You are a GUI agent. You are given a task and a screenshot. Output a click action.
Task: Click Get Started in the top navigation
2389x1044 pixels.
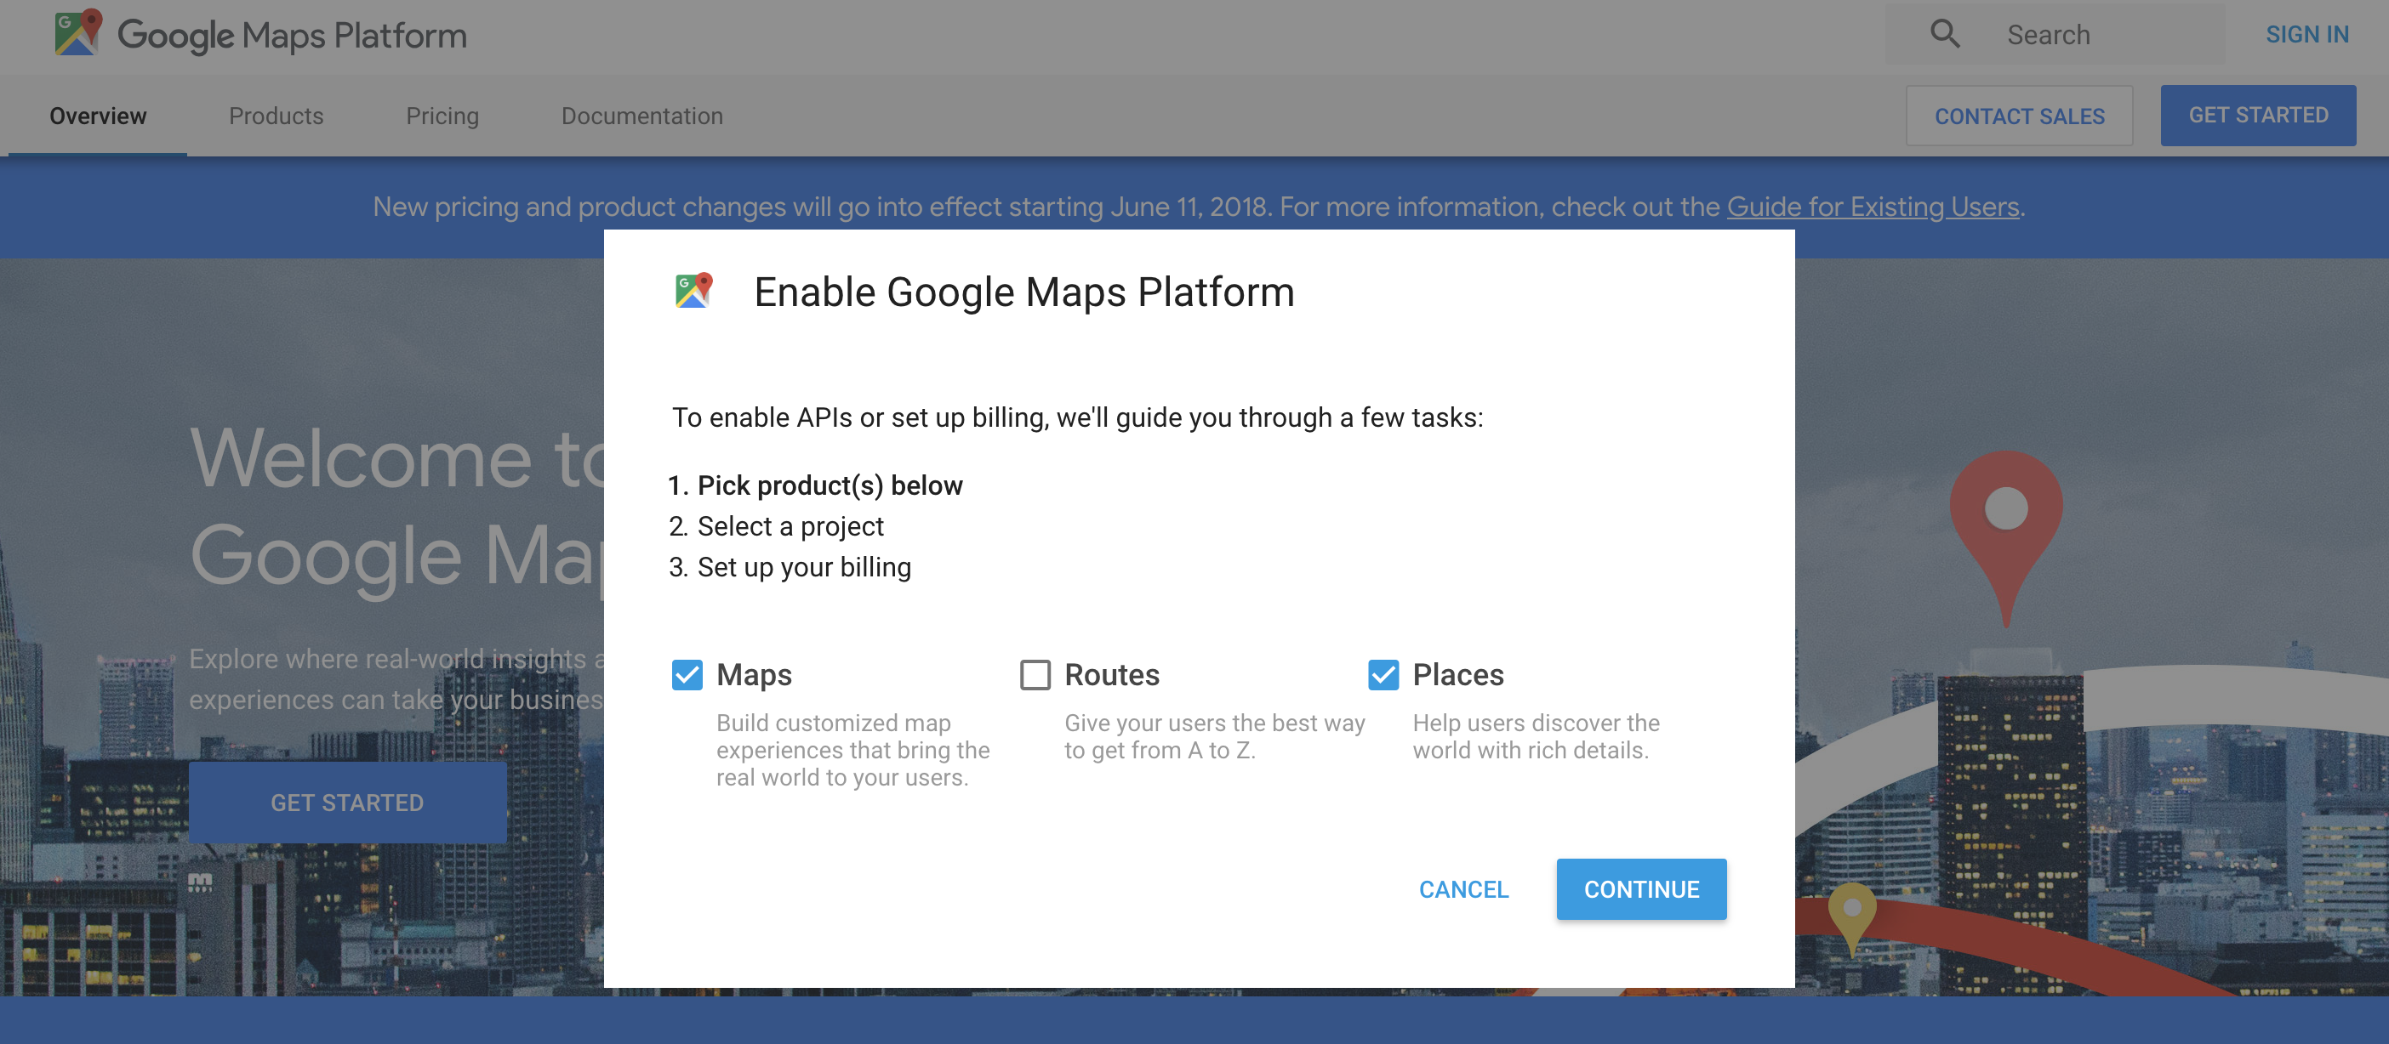(2257, 116)
